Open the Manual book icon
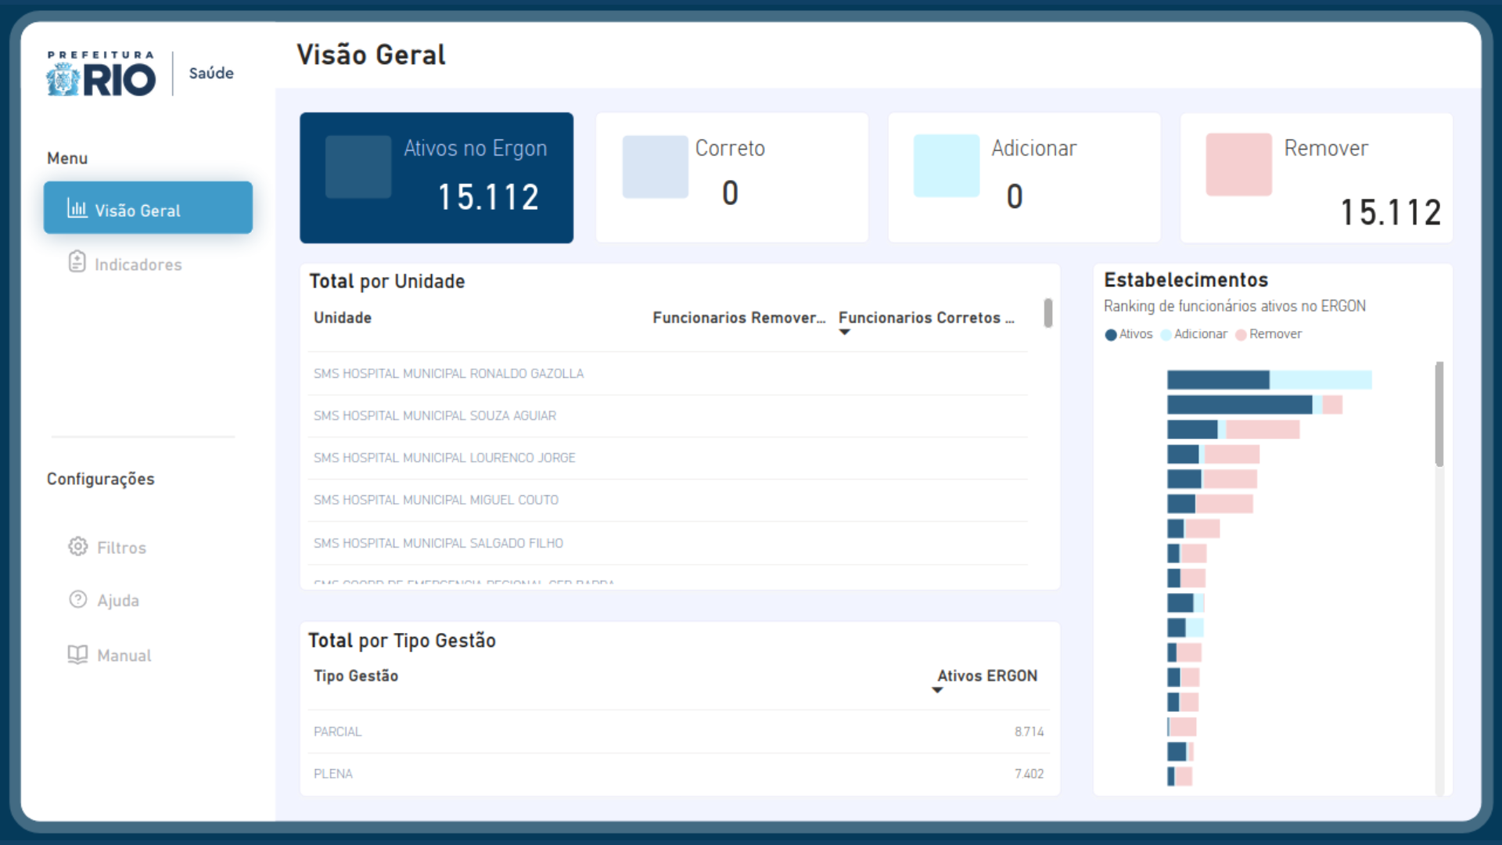Screen dimensions: 1502x845 77,655
